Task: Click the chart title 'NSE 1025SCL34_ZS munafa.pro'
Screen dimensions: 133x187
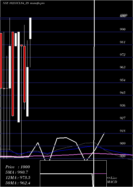Action: [x=24, y=3]
